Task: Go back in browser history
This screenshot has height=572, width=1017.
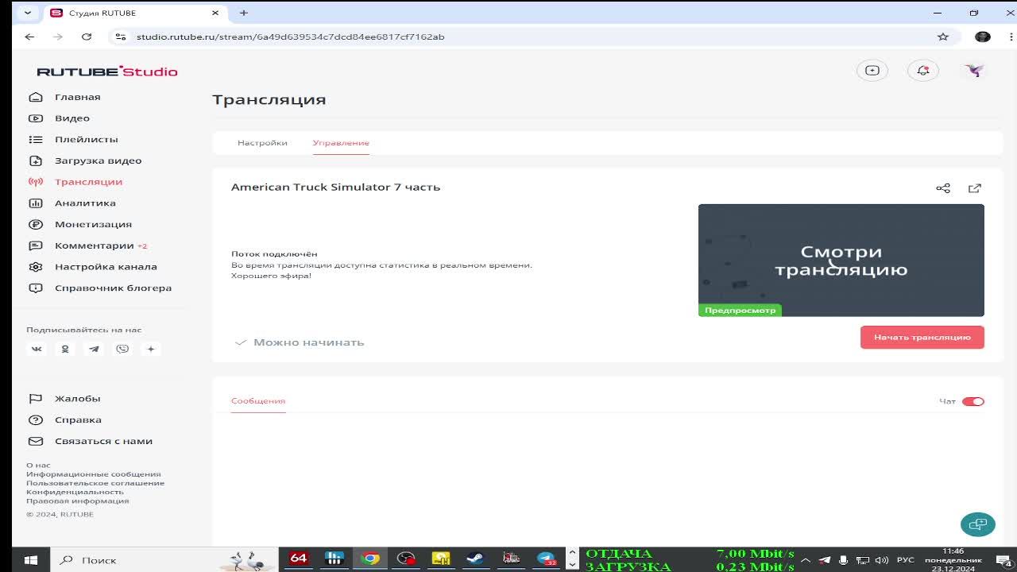Action: (29, 37)
